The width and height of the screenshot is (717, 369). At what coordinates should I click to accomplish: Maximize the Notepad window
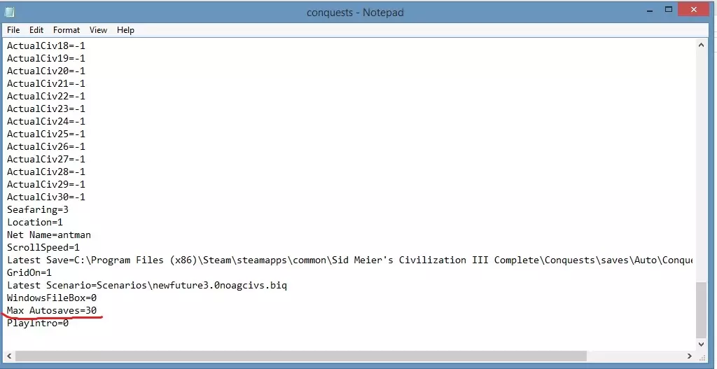coord(669,10)
